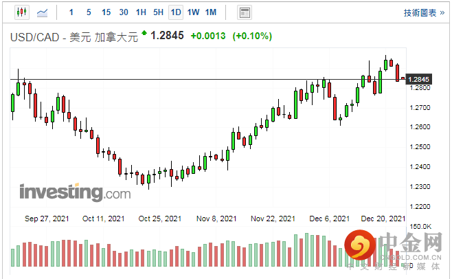
Task: Set the 5 minute timeframe
Action: coord(89,12)
